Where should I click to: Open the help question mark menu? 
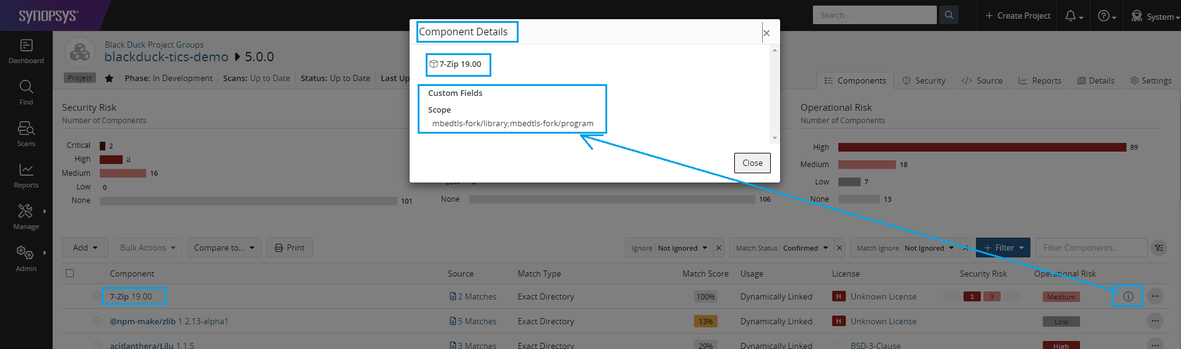[x=1107, y=16]
